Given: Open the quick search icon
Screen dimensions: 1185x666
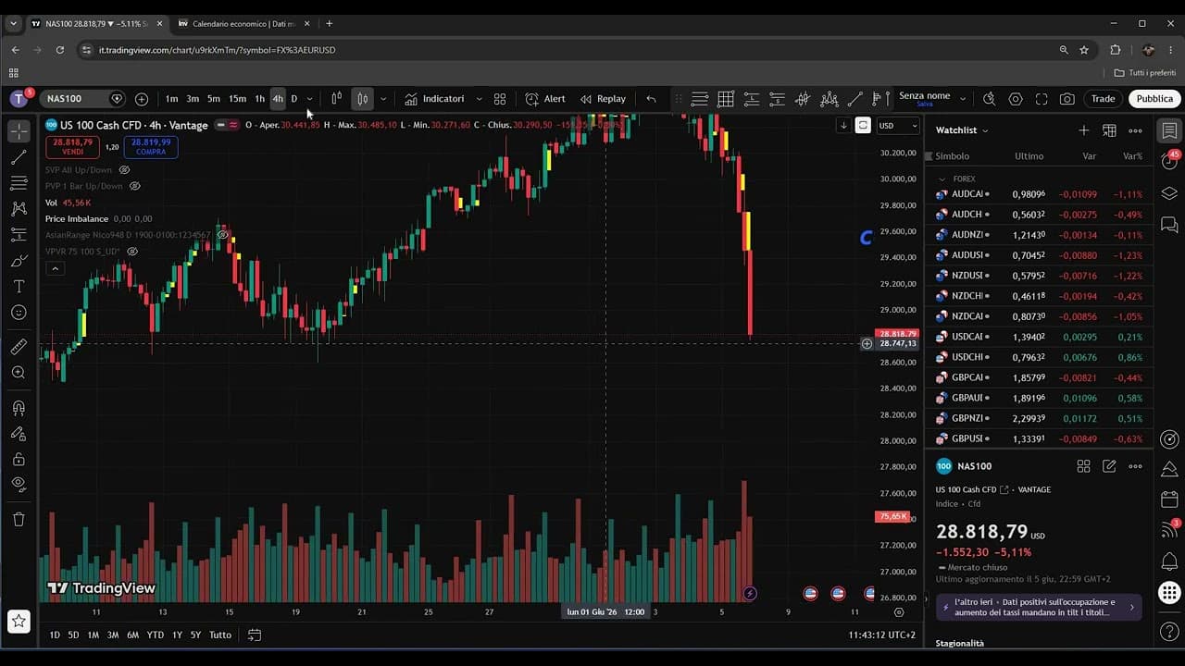Looking at the screenshot, I should (990, 99).
